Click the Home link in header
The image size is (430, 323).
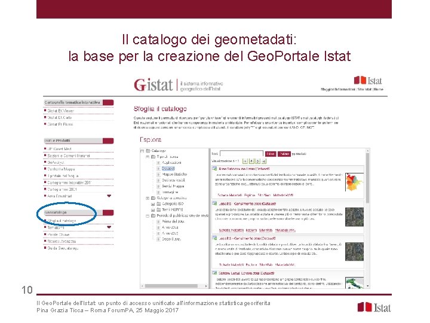click(x=379, y=89)
